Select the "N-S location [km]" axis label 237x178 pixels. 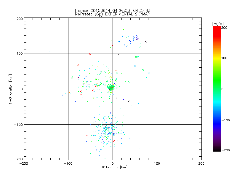point(10,89)
